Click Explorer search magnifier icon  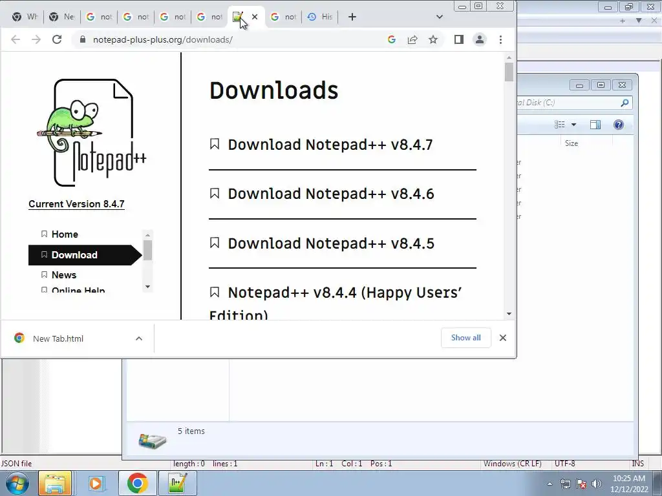(625, 103)
